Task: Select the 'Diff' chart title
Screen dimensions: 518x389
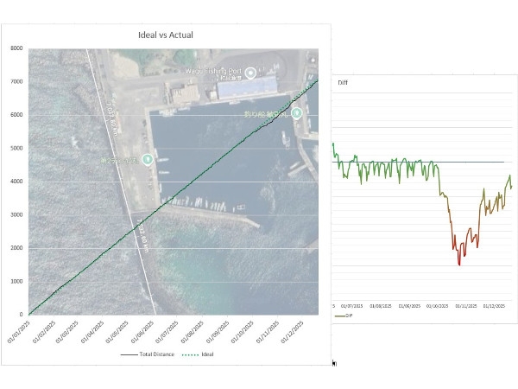Action: pos(342,84)
